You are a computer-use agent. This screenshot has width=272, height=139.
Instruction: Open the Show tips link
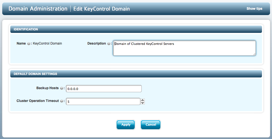(x=254, y=9)
